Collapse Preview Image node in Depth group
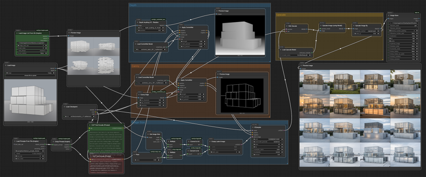This screenshot has width=426, height=177. (x=217, y=11)
